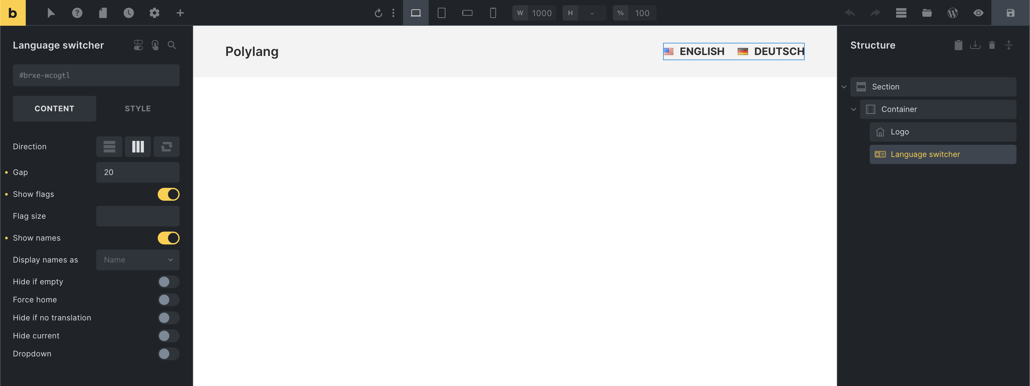Switch to the STYLE tab

click(137, 109)
